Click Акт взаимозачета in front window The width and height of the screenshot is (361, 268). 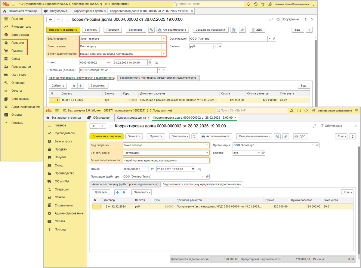216,136
